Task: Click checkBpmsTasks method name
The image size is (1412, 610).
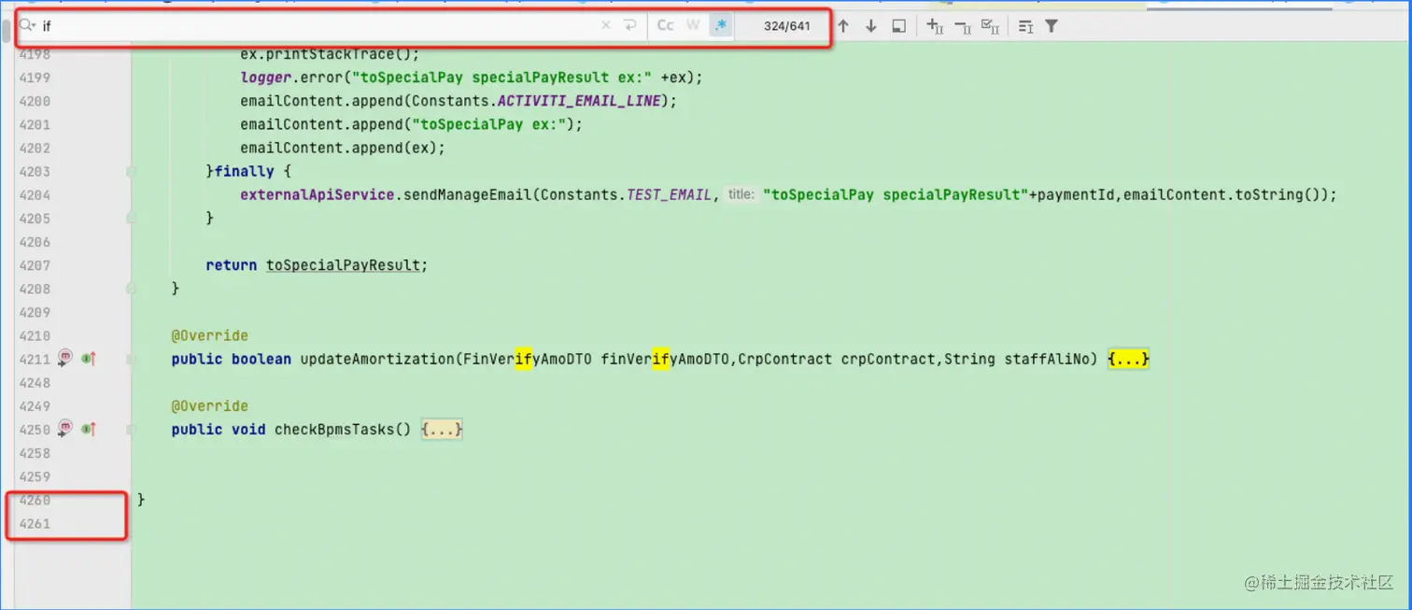Action: tap(333, 430)
